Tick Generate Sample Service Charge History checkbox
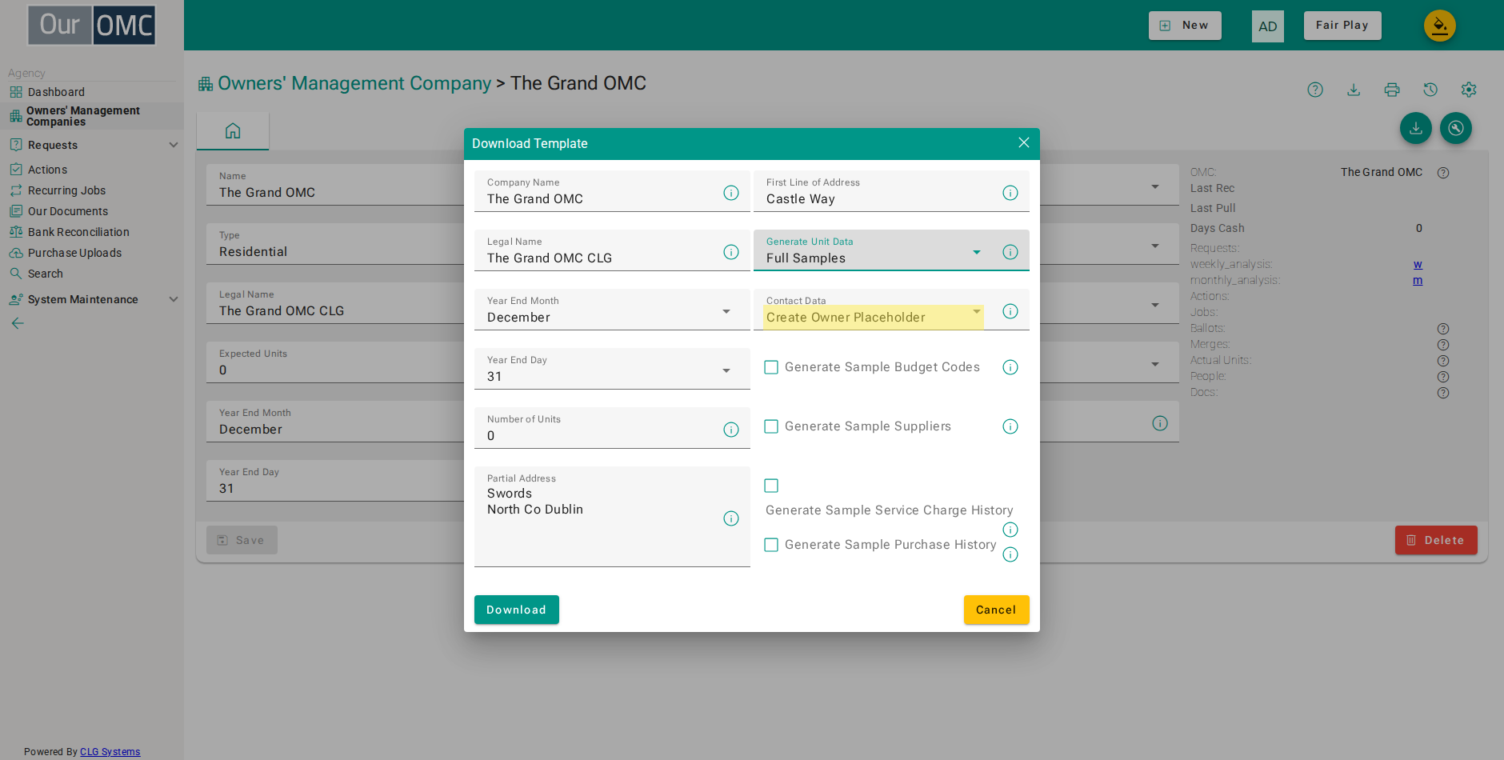Image resolution: width=1504 pixels, height=760 pixels. [x=771, y=486]
